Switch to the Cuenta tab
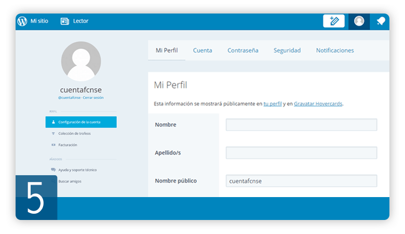405x234 pixels. pyautogui.click(x=203, y=50)
